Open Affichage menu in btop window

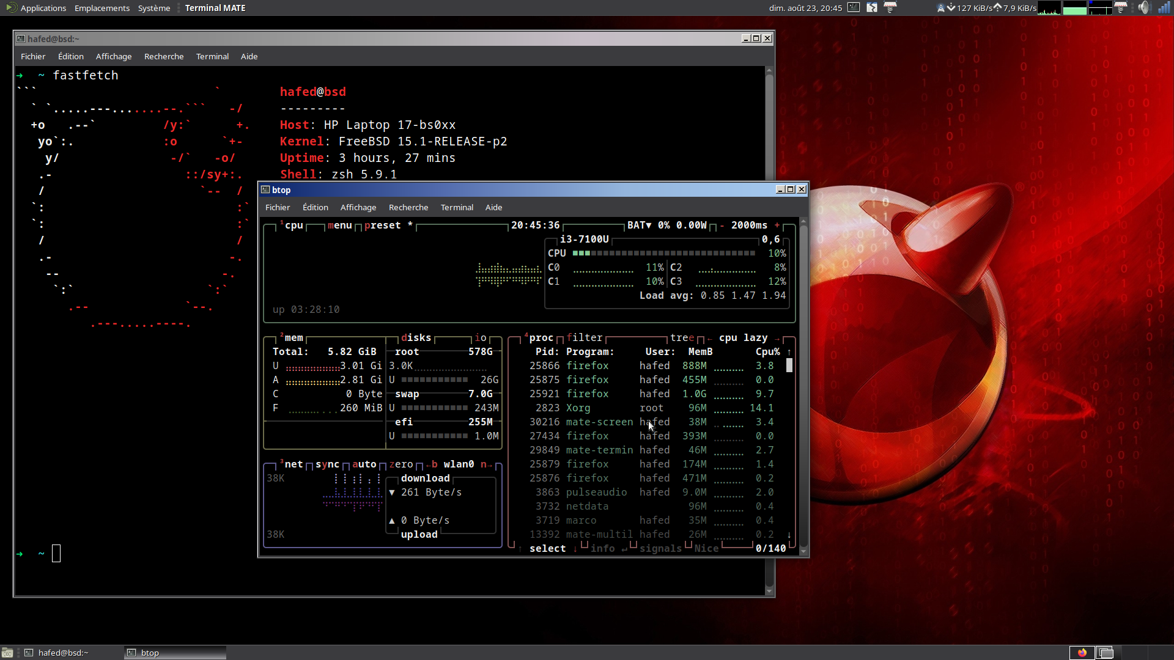(x=358, y=208)
